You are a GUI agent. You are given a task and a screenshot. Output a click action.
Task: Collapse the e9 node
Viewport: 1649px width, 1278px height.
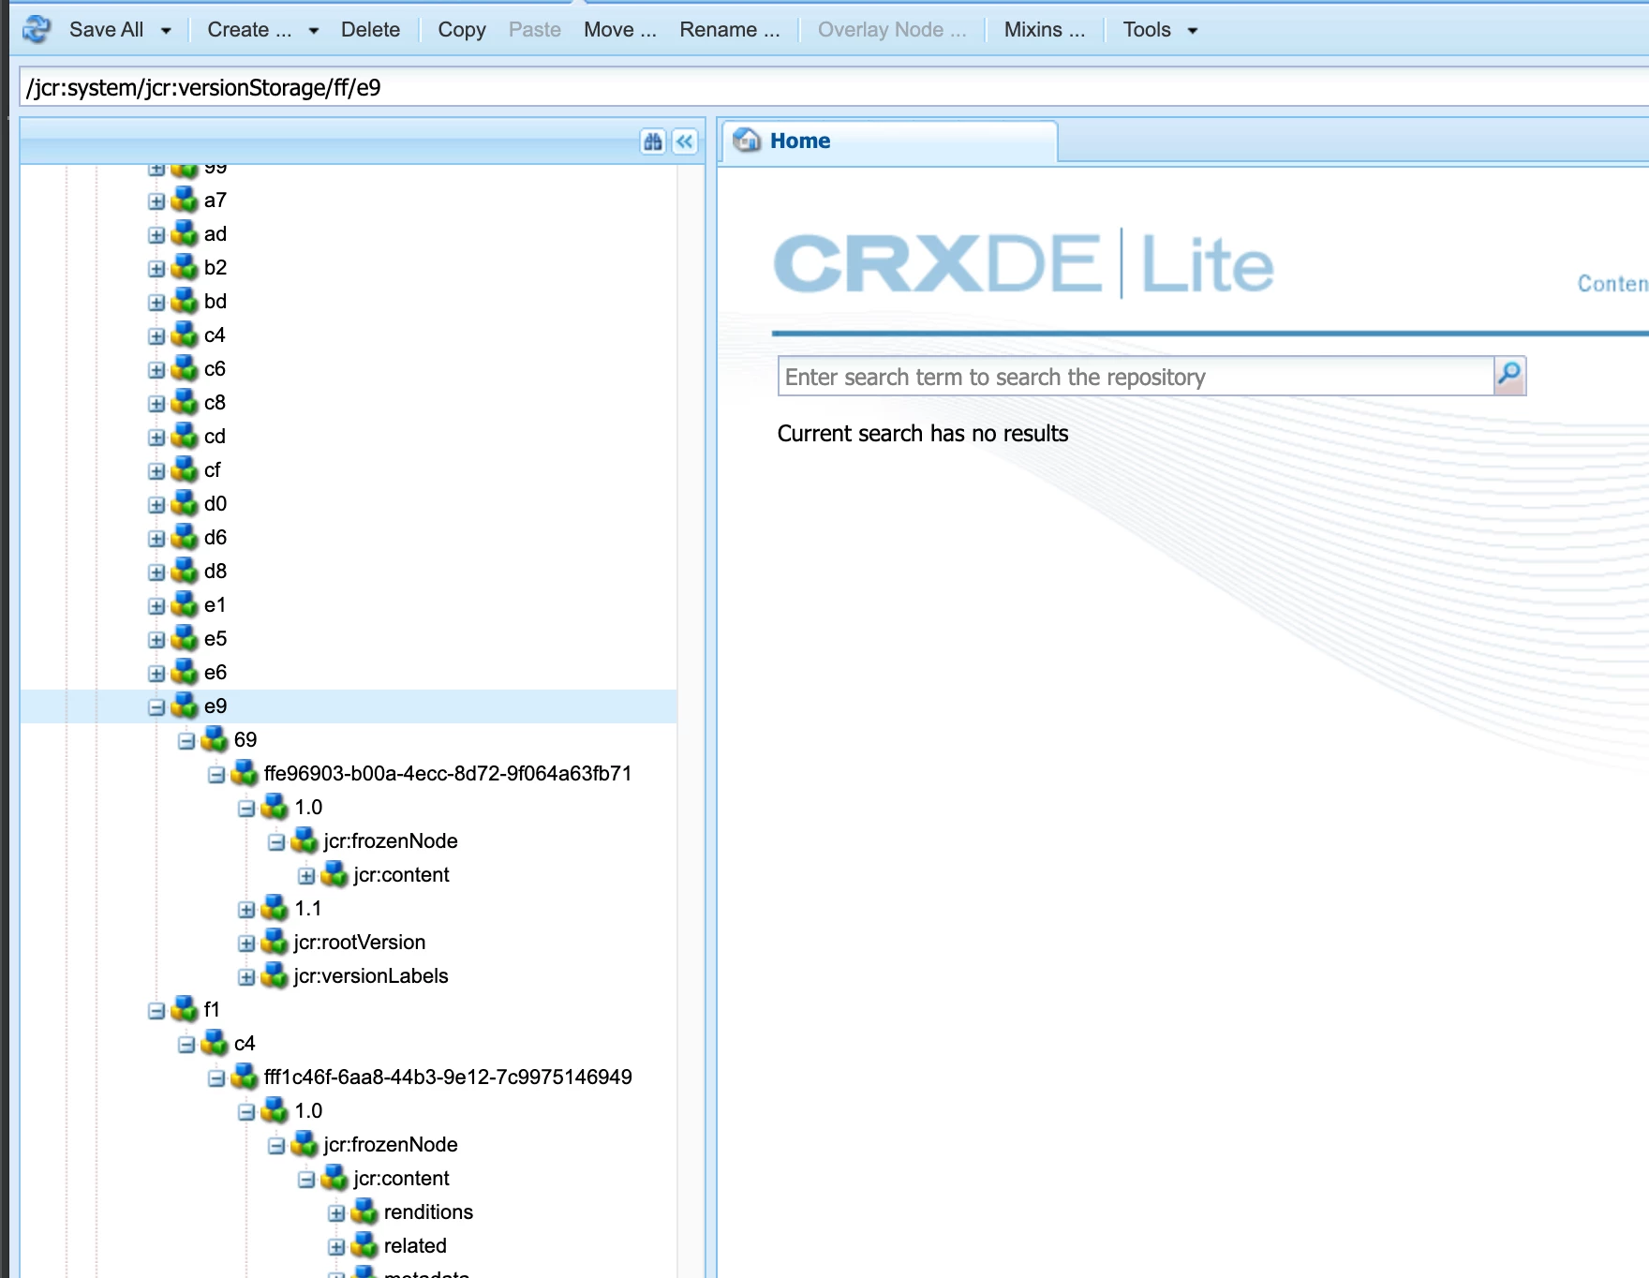156,707
